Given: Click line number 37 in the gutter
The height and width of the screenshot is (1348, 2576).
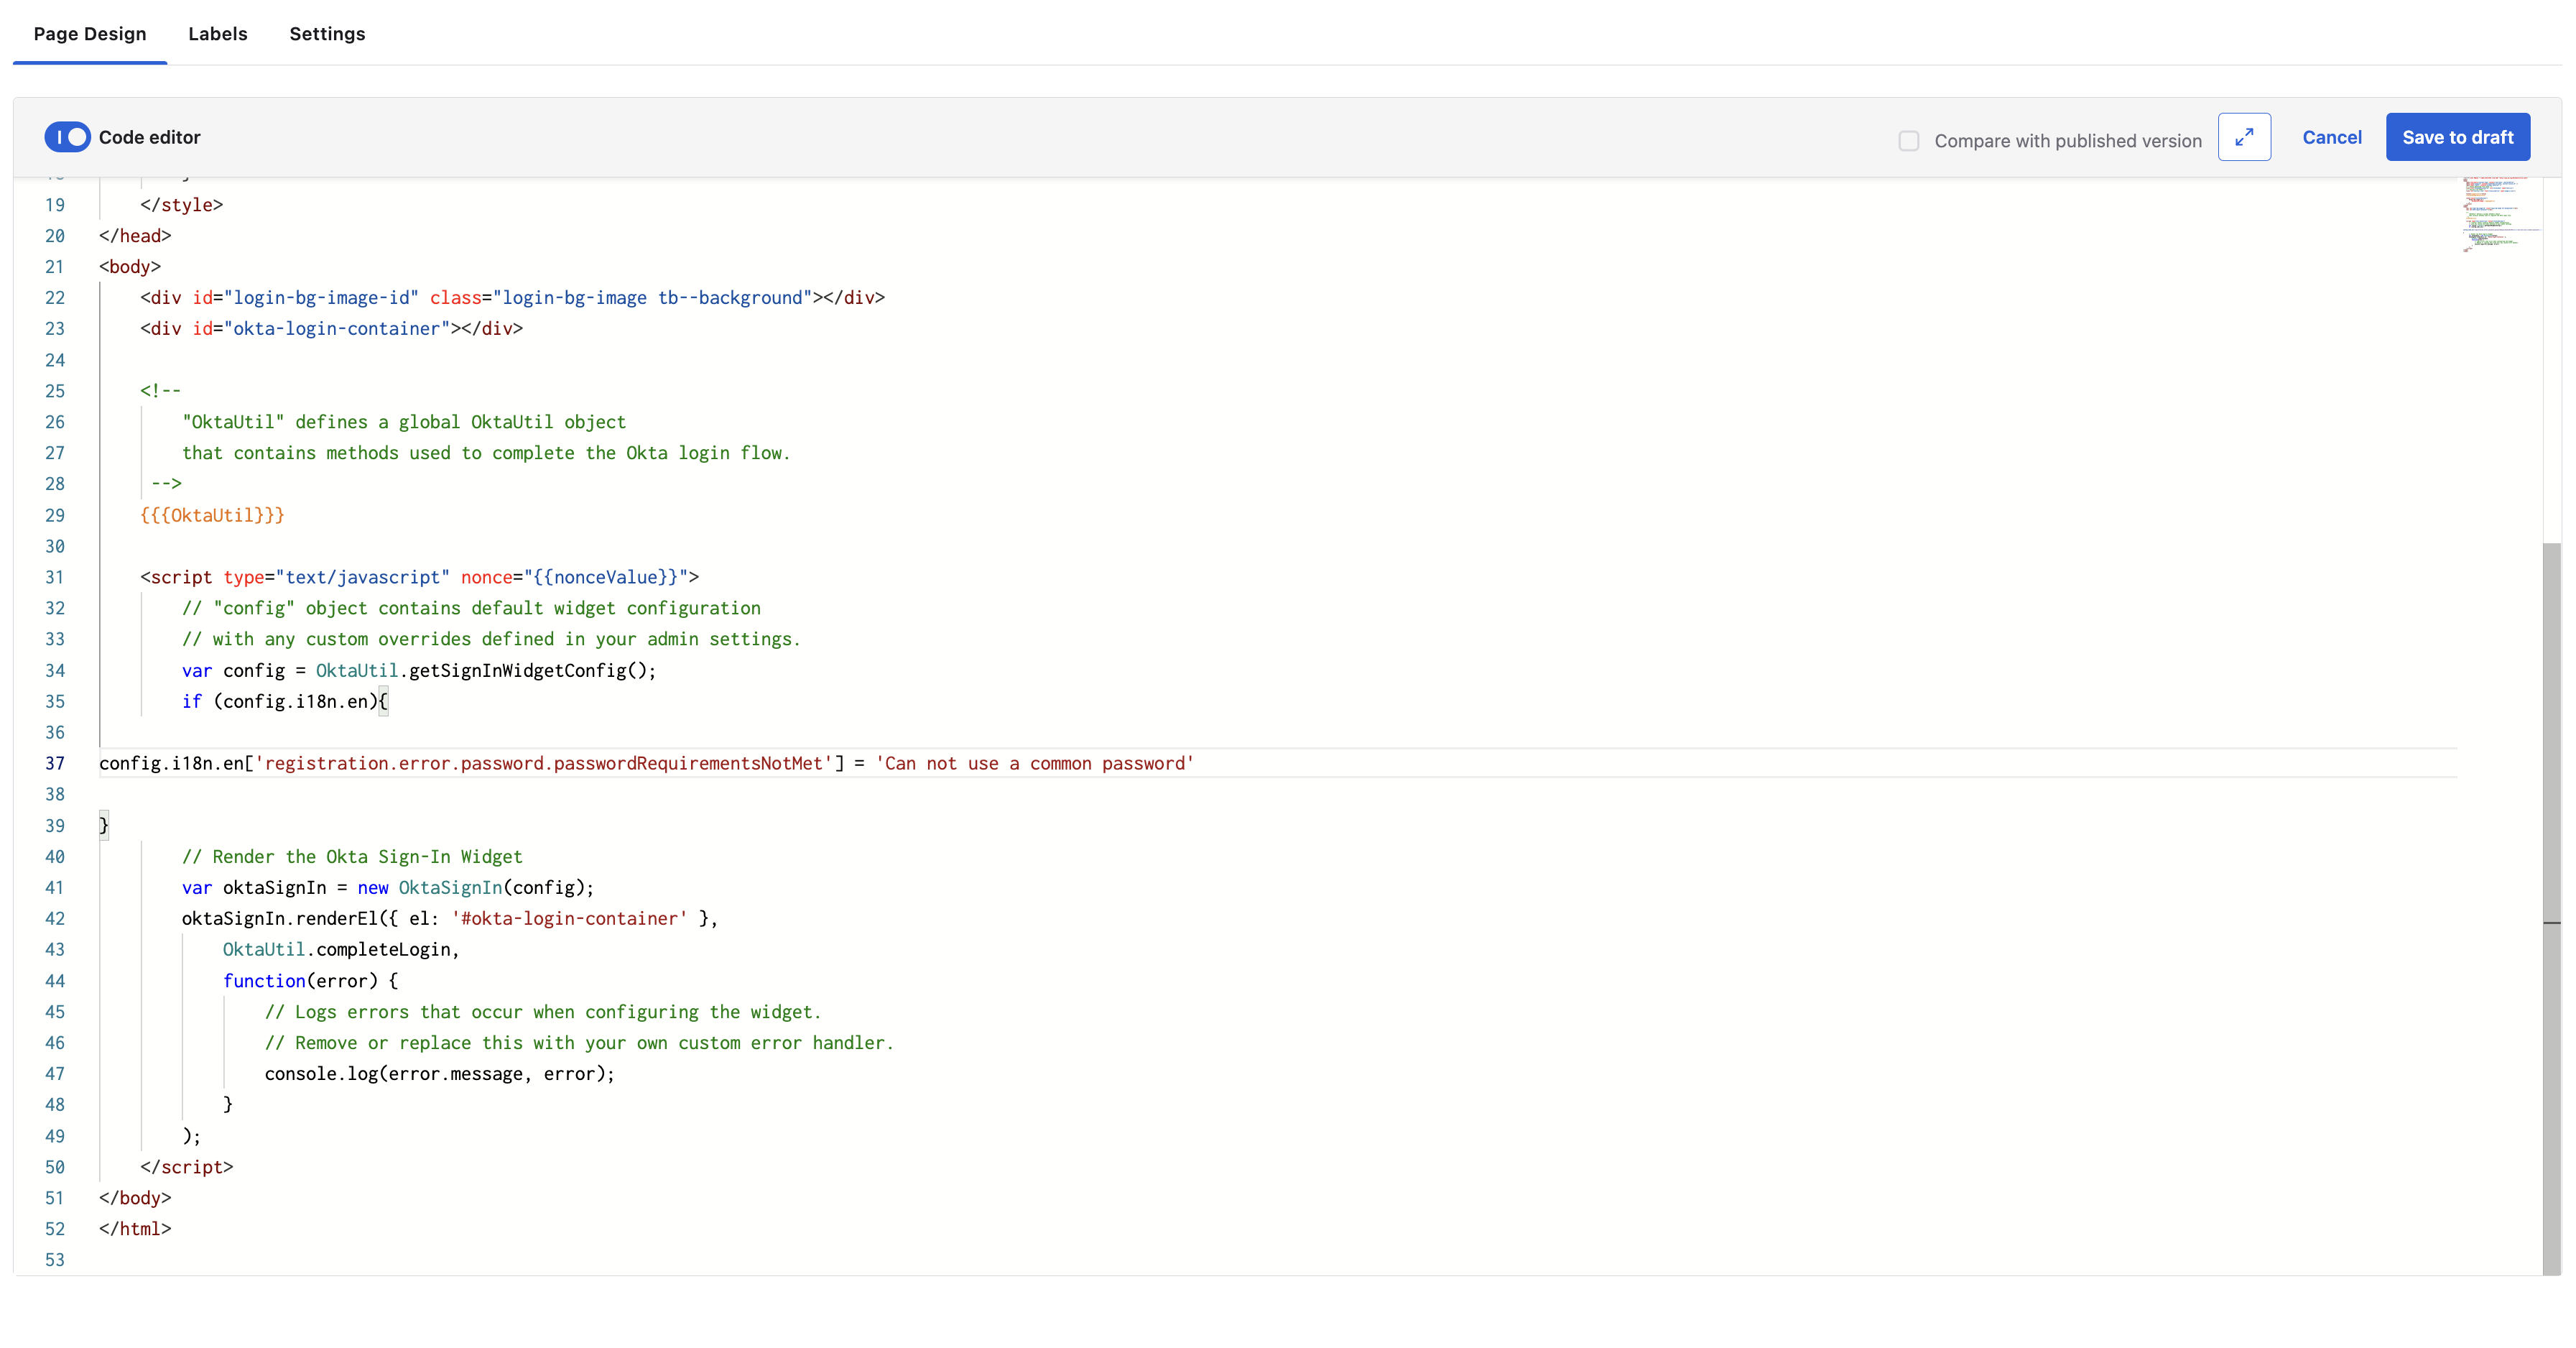Looking at the screenshot, I should point(55,764).
